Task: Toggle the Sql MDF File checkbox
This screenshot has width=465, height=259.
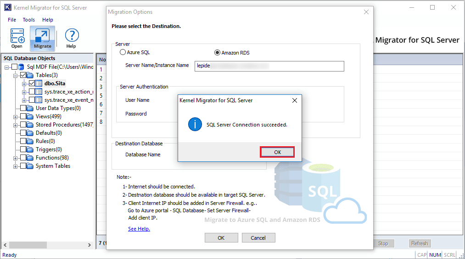Action: coord(14,67)
